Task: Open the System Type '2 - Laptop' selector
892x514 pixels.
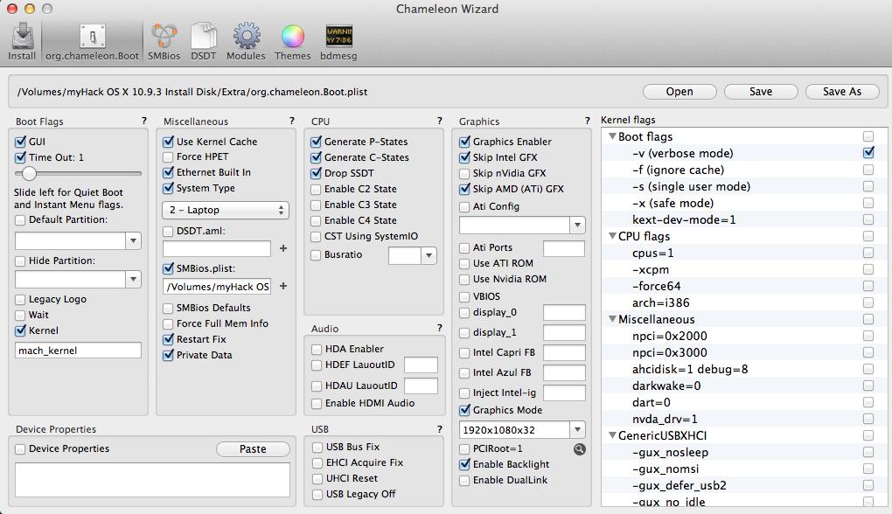Action: pos(226,210)
